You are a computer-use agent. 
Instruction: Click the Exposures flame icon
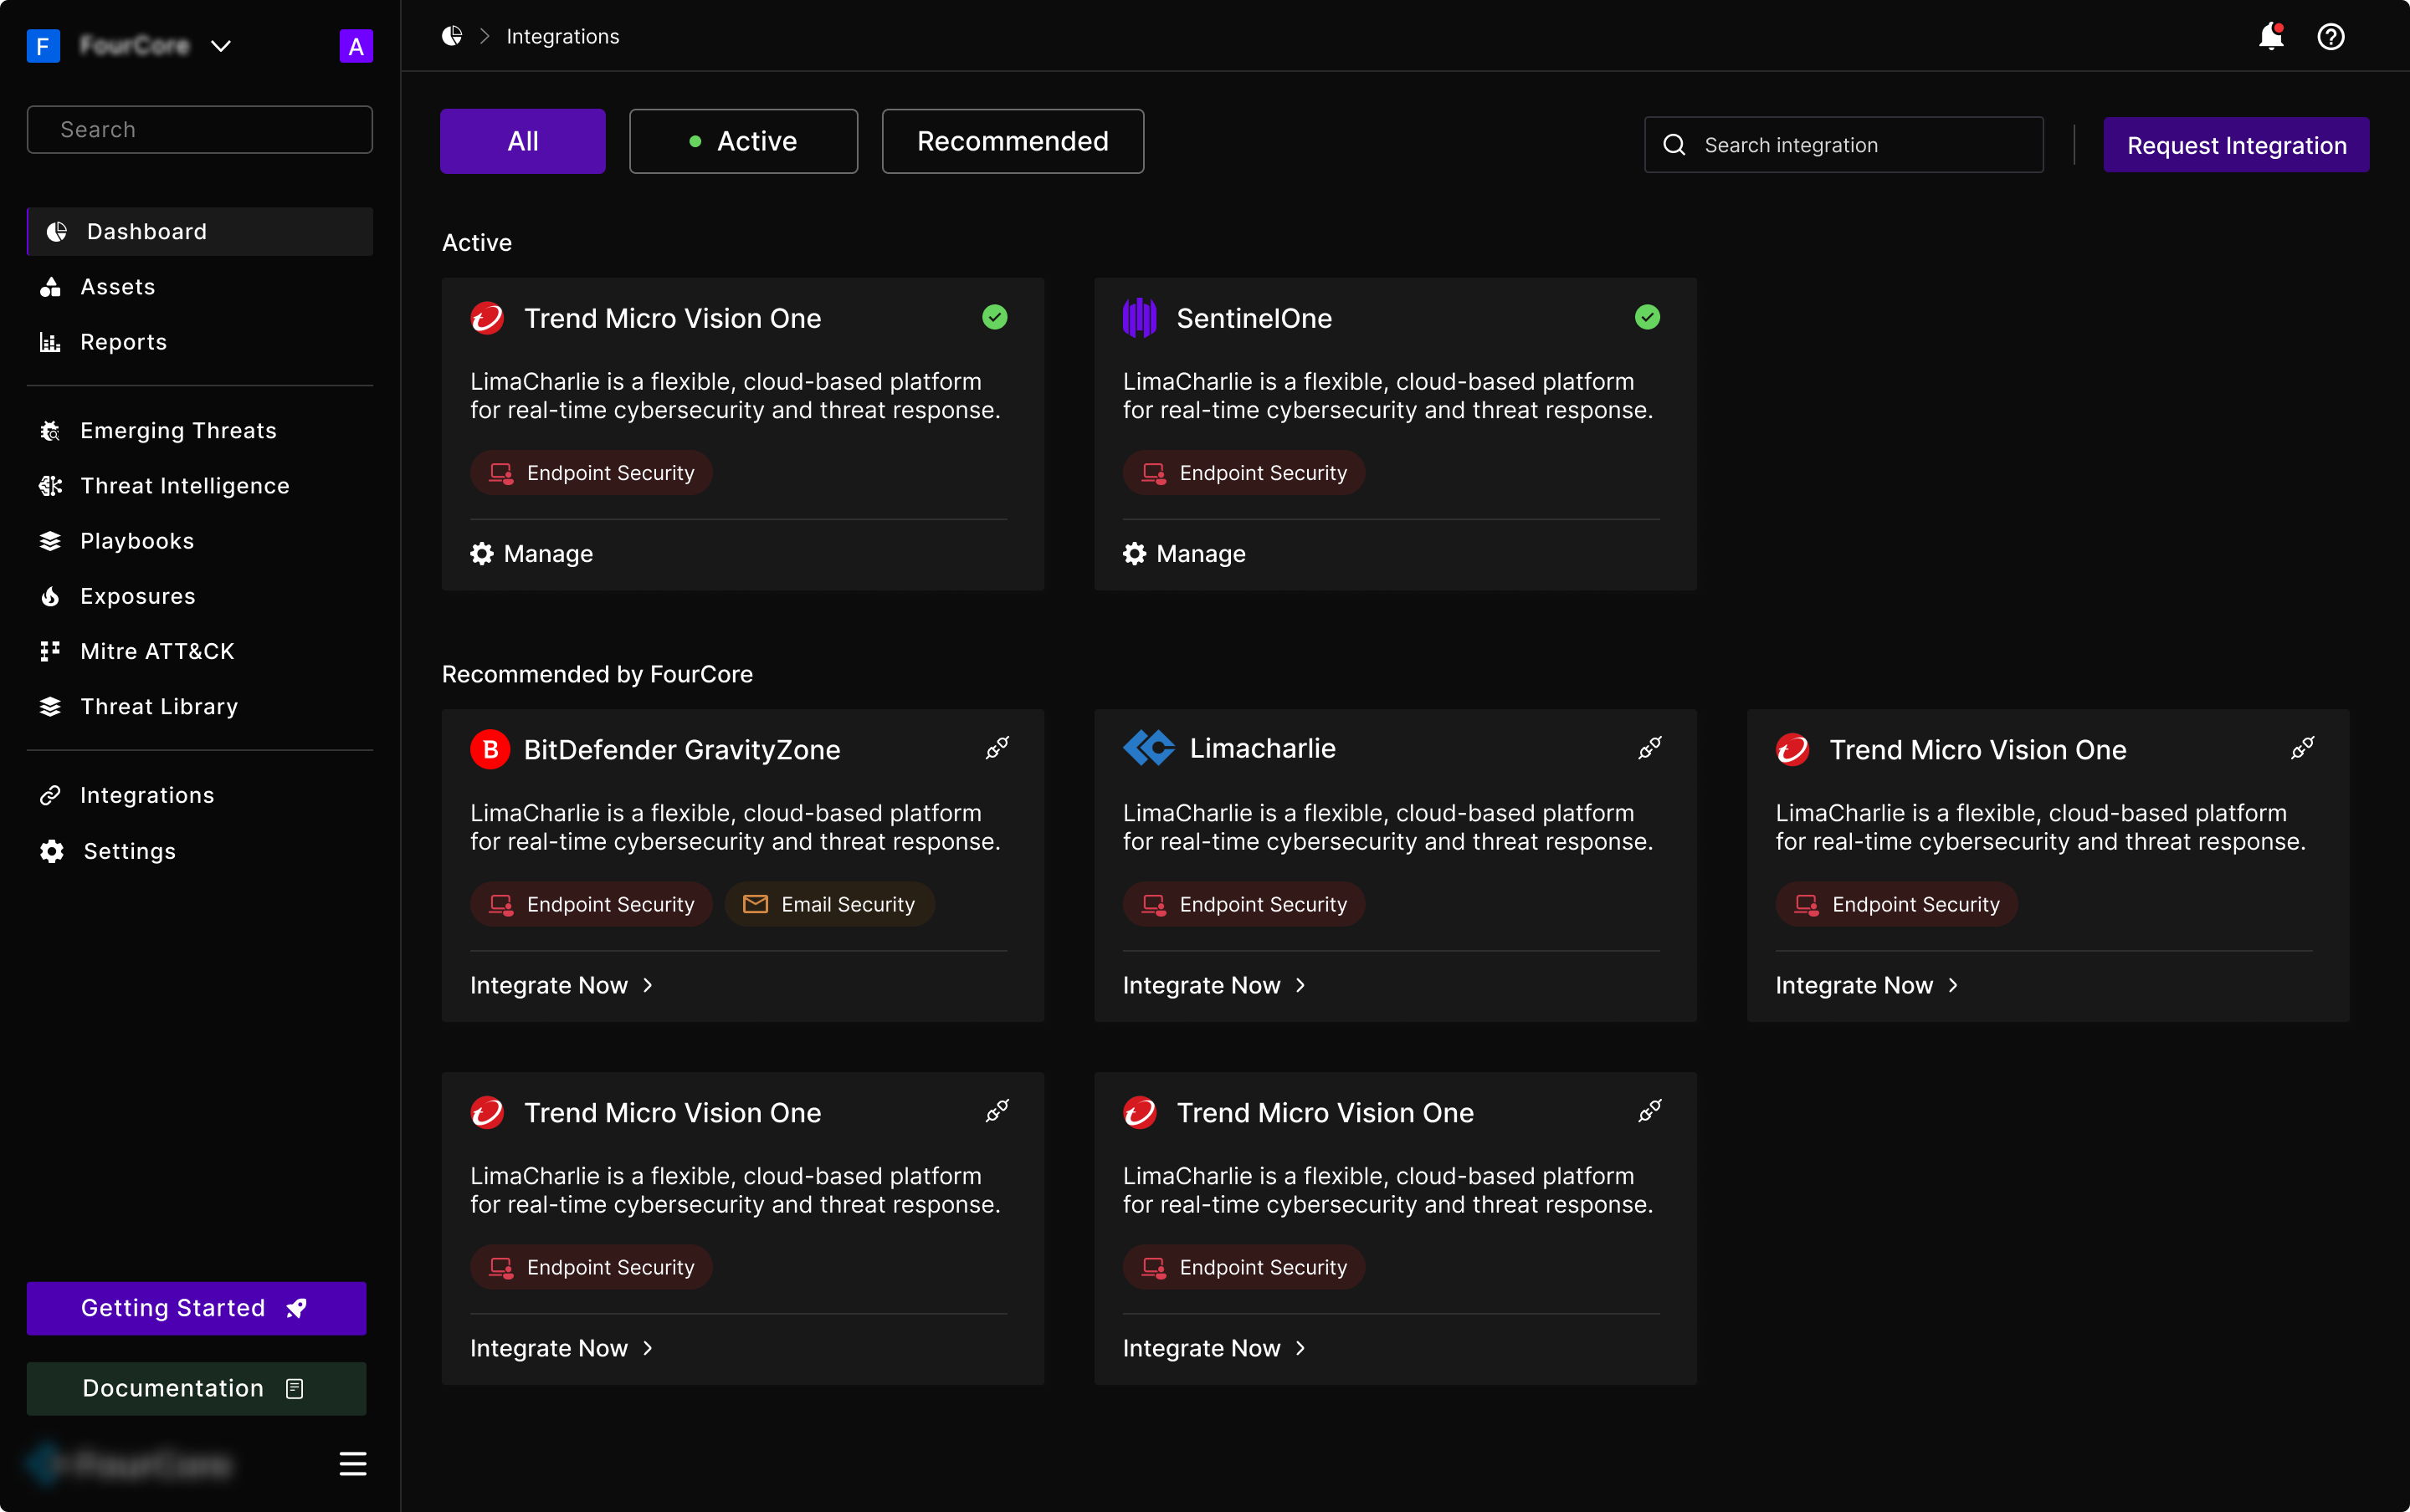click(x=50, y=597)
